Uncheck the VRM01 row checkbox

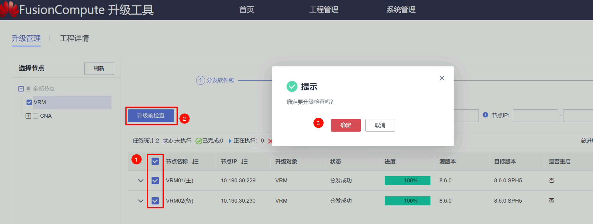[x=155, y=180]
